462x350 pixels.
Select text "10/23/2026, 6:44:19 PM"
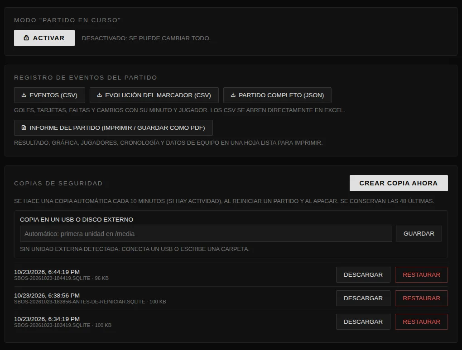point(47,272)
